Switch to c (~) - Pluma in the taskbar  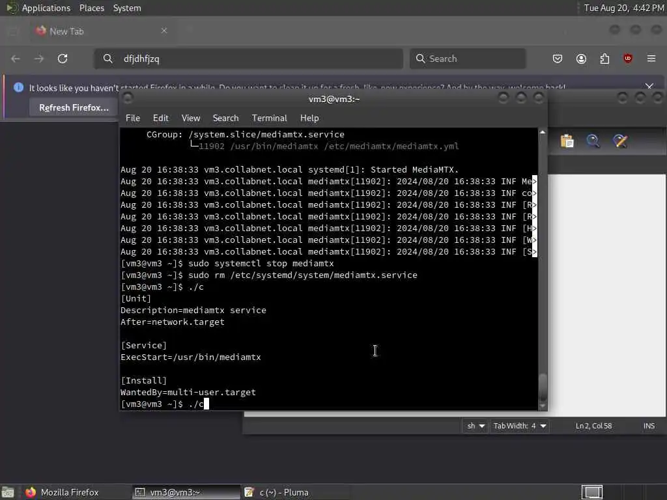point(296,492)
